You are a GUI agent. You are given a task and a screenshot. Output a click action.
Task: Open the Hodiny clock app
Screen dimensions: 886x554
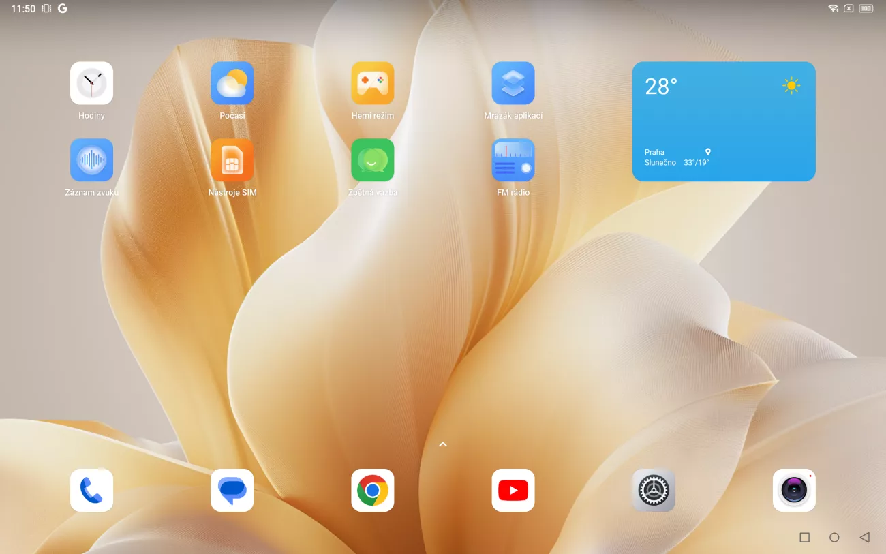coord(91,83)
